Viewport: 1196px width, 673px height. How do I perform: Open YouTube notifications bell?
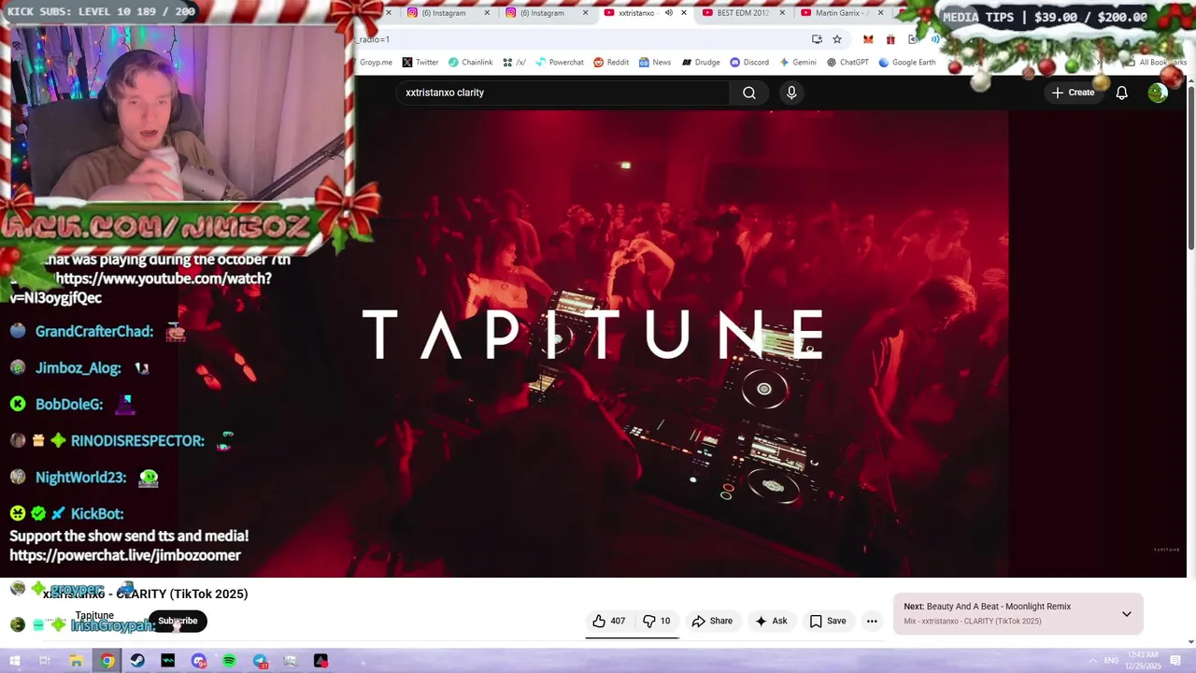1121,93
